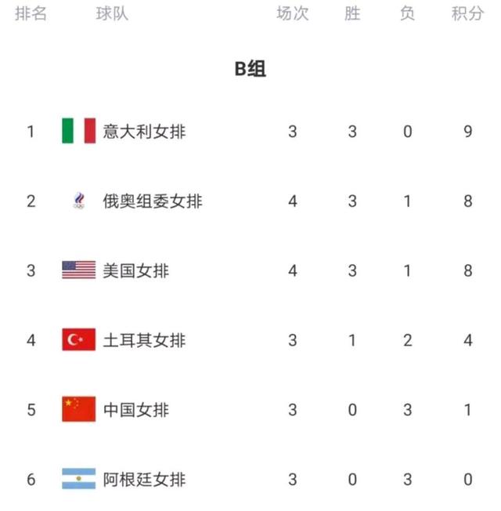Open the 土耳其女排 team page
This screenshot has height=511, width=501.
click(x=144, y=340)
